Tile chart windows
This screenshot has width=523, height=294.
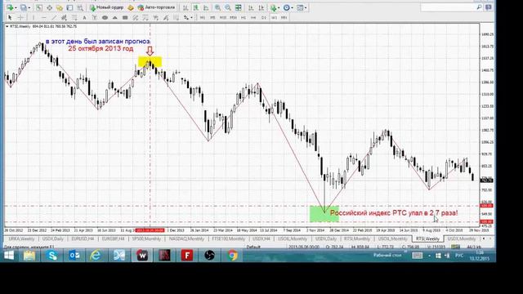pyautogui.click(x=238, y=7)
